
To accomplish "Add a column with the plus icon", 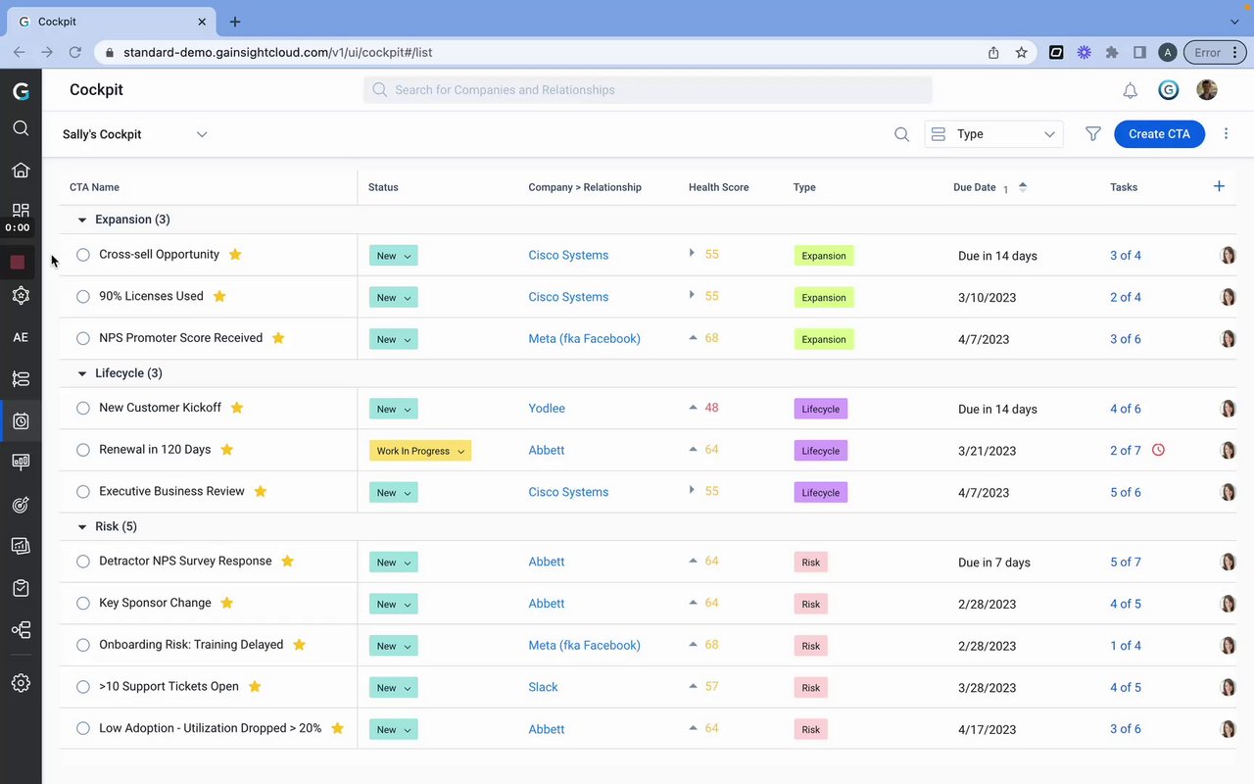I will tap(1219, 186).
